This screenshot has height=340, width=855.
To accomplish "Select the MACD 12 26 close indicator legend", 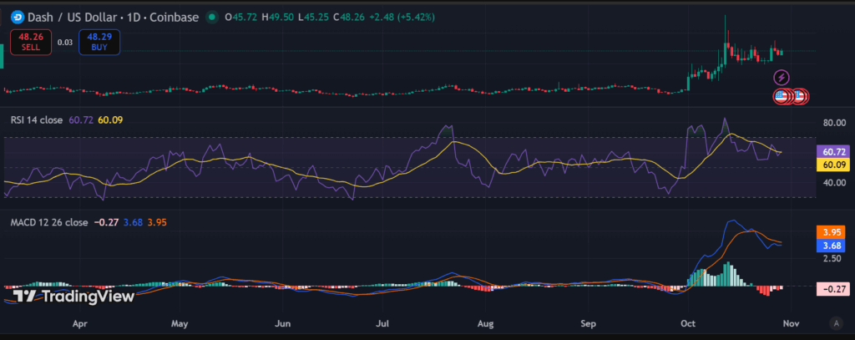I will coord(49,222).
